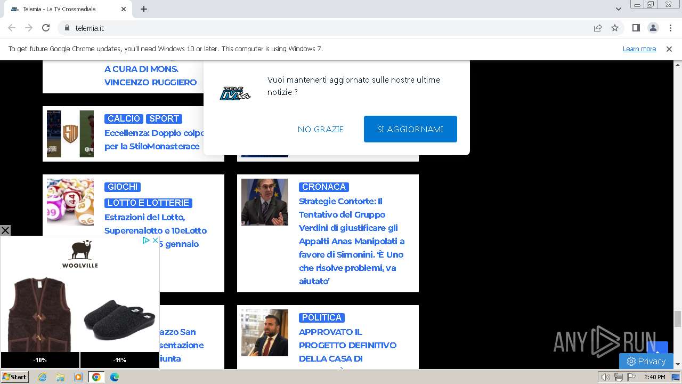Open lottery balls article thumbnail
Viewport: 682px width, 384px height.
(70, 202)
